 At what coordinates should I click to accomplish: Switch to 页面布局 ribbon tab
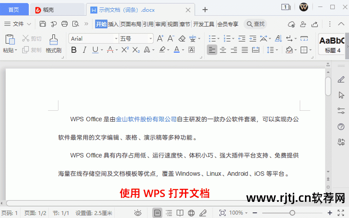click(x=130, y=24)
